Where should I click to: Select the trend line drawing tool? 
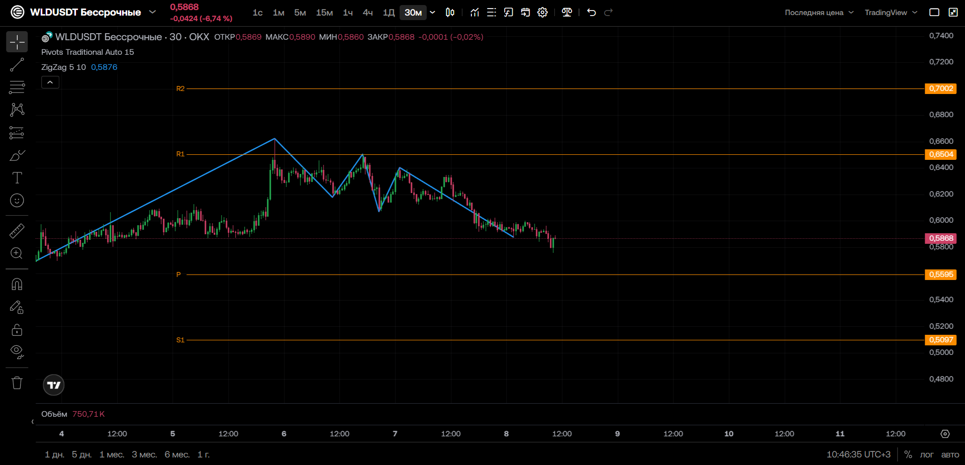coord(17,65)
